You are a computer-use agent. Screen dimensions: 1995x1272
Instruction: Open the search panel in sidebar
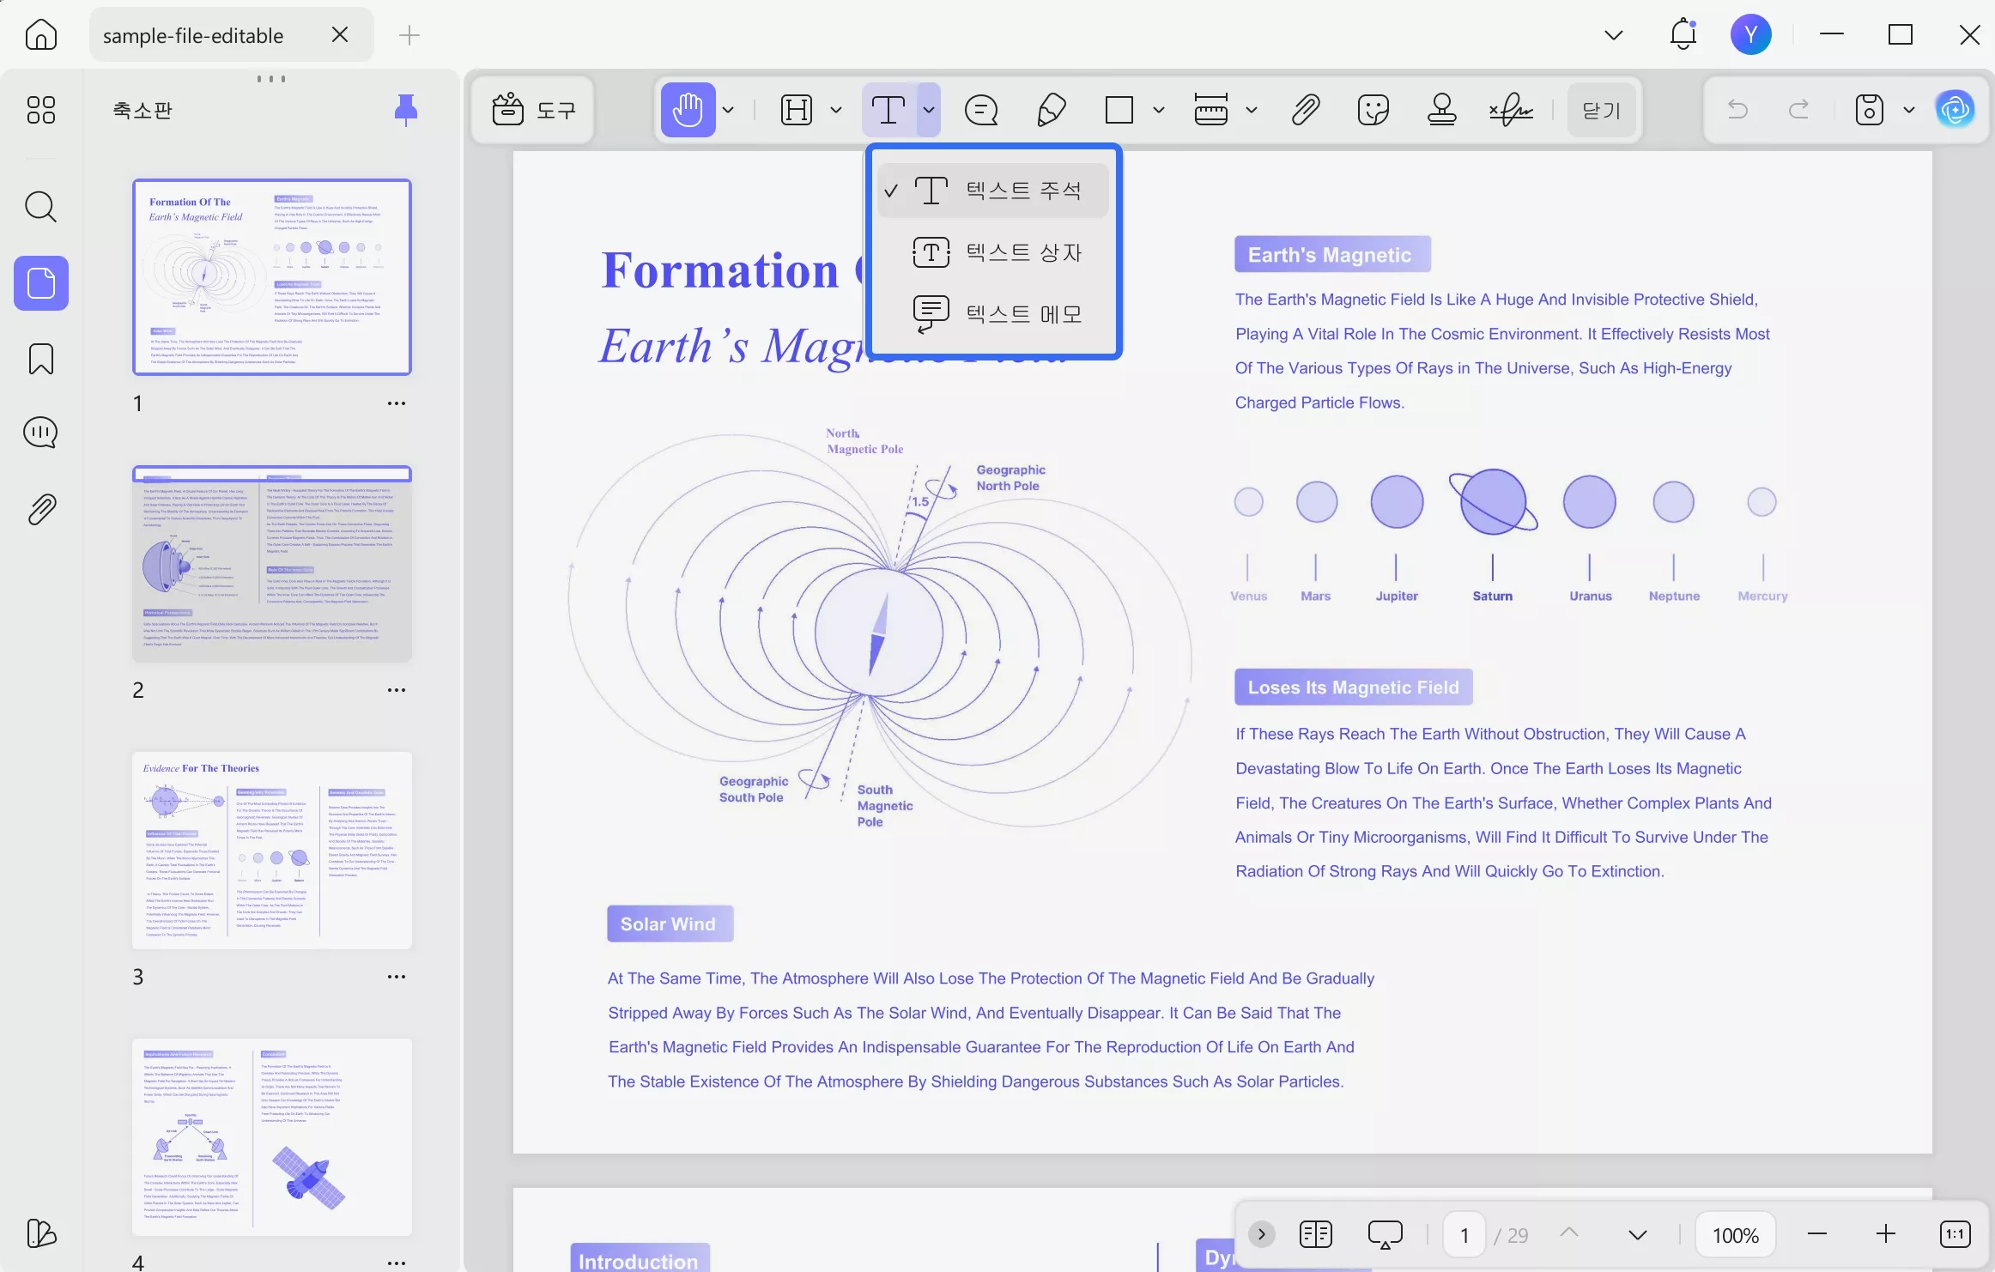click(x=40, y=207)
